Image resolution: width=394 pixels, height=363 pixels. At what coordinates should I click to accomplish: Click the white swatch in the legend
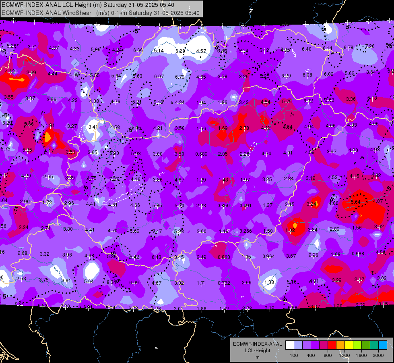coord(290,345)
